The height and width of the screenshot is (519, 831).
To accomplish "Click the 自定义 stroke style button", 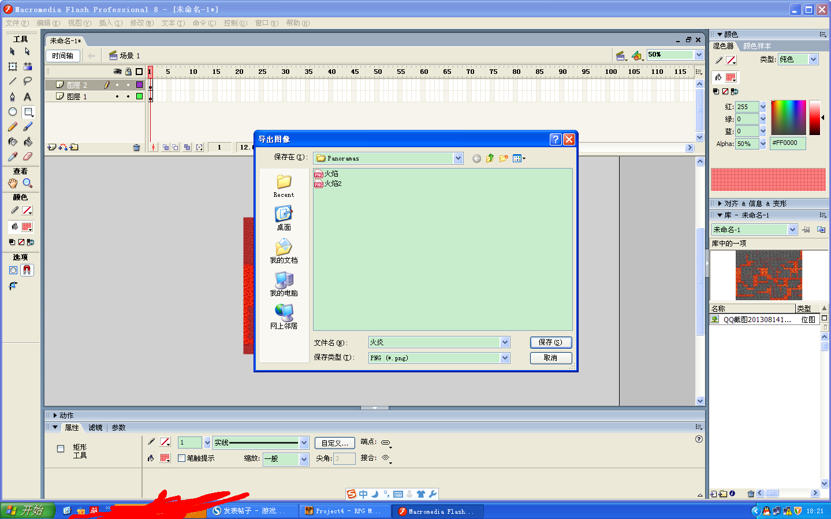I will point(334,443).
